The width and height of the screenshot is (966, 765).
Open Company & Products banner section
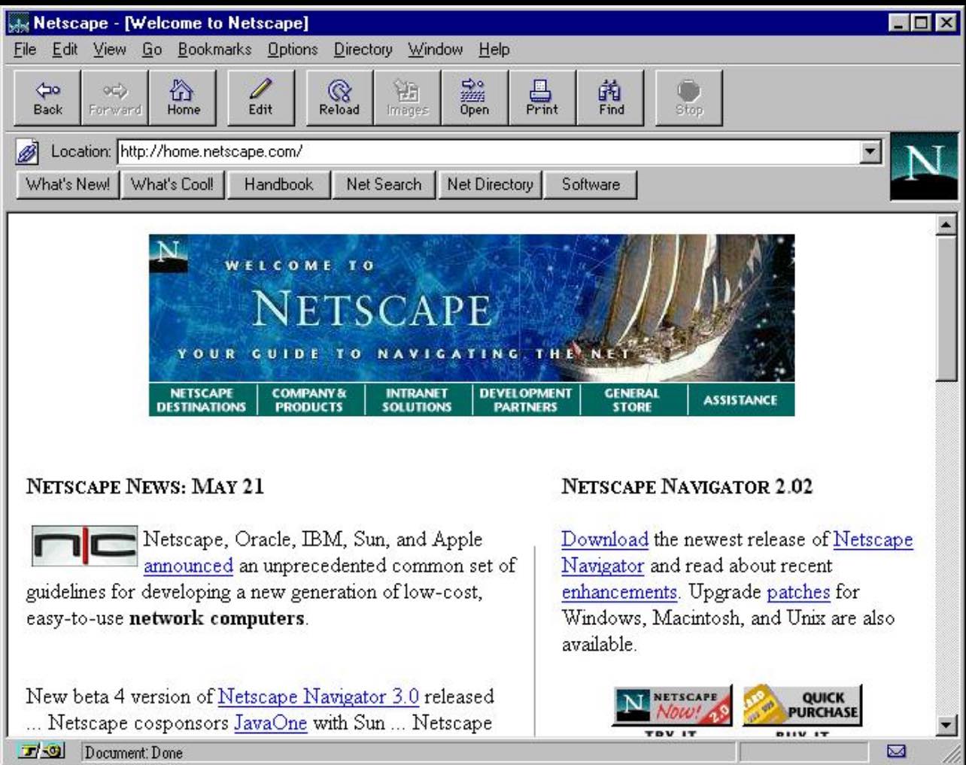(309, 400)
